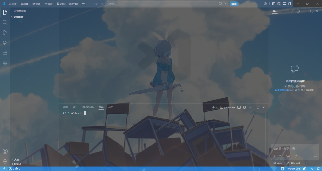Collapse the CSHARP folder section

pos(35,17)
